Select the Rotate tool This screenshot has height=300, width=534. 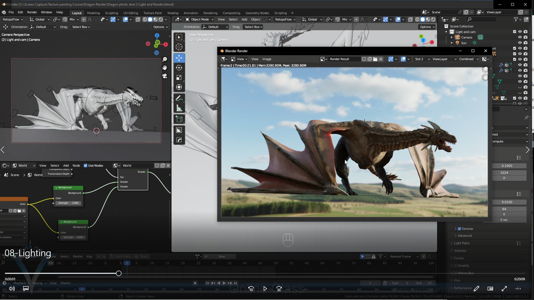point(179,68)
